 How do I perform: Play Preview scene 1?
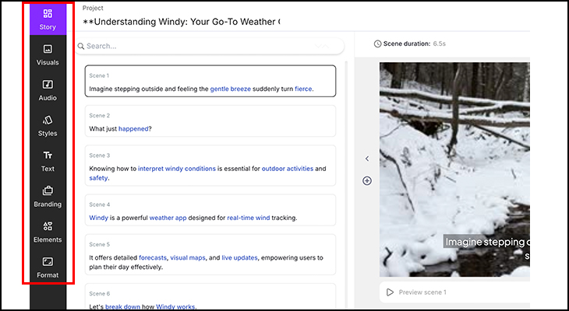point(417,292)
